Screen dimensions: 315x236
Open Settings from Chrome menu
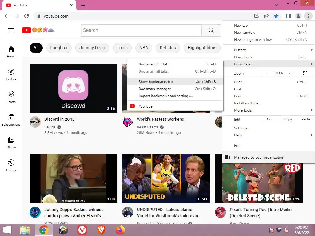tap(269, 128)
